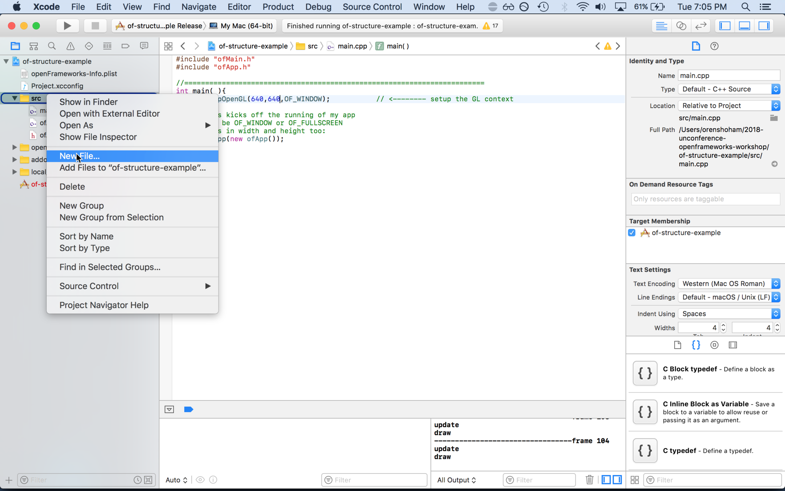Select Sort by Type menu entry

coord(85,248)
